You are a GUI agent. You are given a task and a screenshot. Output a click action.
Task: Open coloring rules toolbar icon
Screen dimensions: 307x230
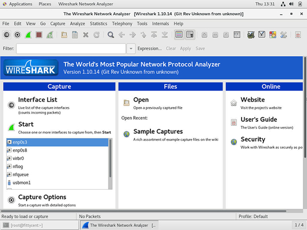273,35
